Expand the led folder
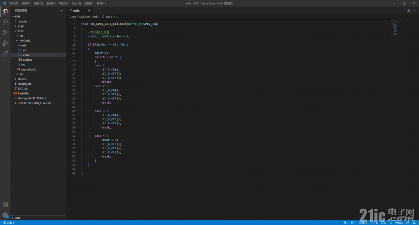This screenshot has width=419, height=225. point(38,65)
